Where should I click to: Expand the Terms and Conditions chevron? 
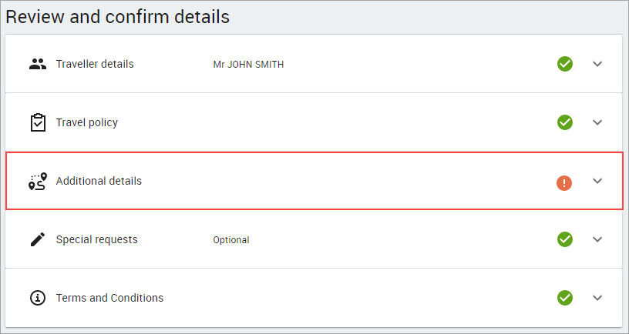597,298
